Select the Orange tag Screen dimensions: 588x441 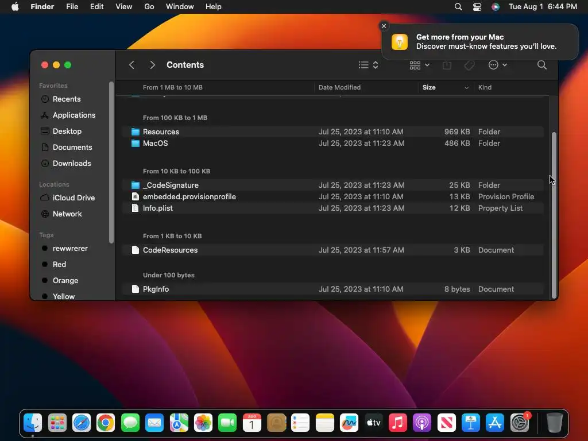click(65, 280)
